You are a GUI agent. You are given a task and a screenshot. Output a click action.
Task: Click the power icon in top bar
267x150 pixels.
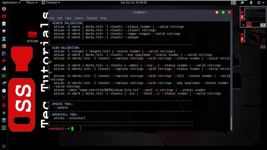click(259, 2)
